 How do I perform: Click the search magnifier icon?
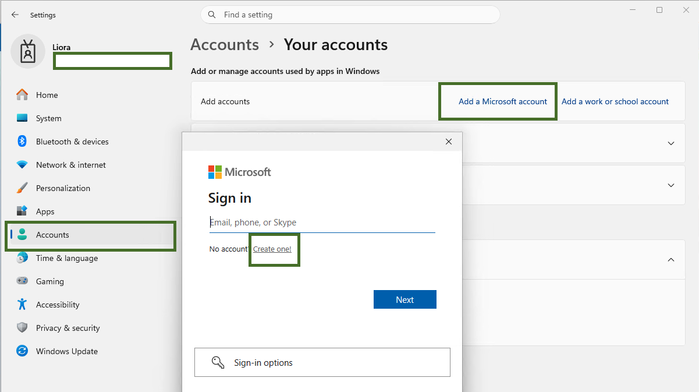(x=212, y=15)
